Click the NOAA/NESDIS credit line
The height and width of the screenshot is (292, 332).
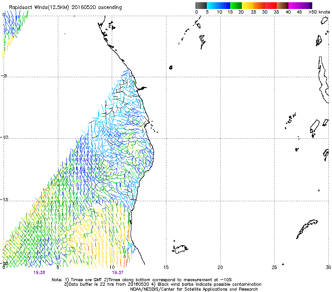(194, 289)
